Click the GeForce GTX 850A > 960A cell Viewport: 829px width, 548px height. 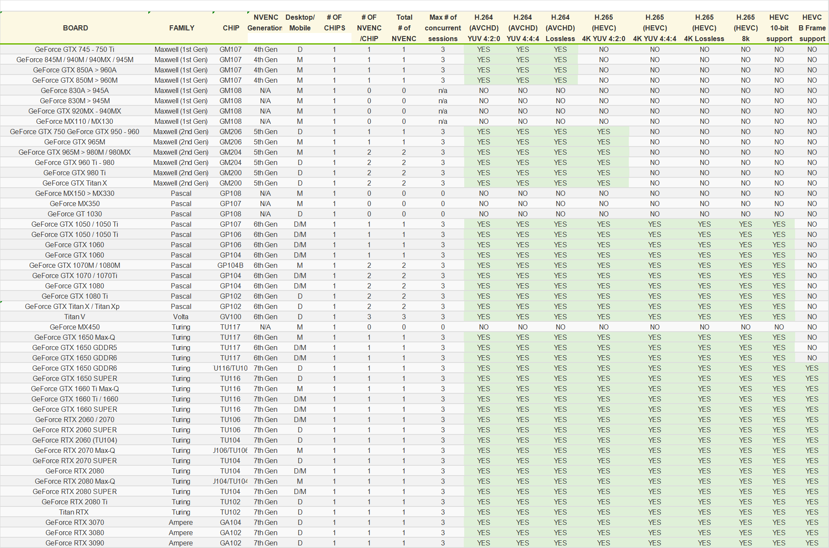click(x=75, y=70)
